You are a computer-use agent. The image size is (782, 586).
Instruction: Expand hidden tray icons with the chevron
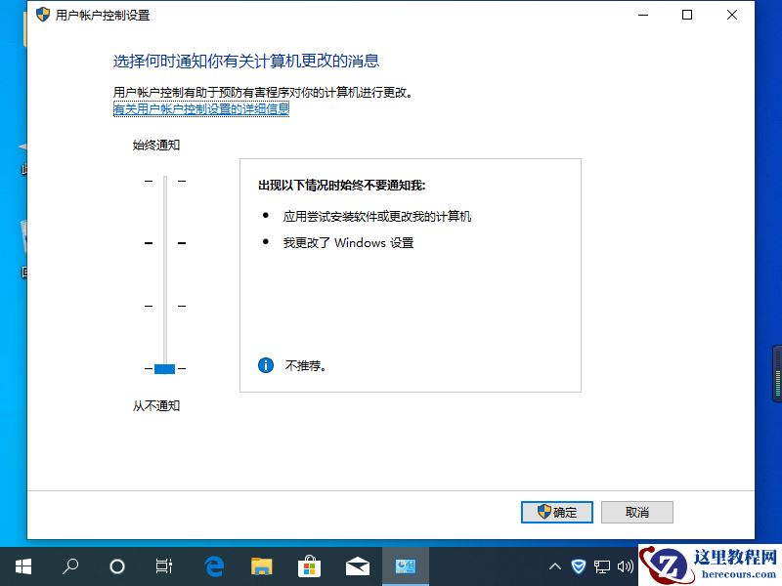tap(555, 566)
